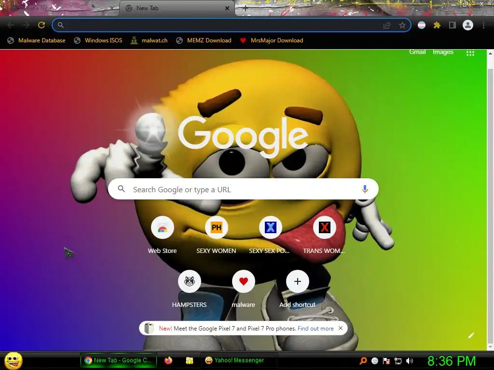Switch to the first background tab

click(x=60, y=9)
